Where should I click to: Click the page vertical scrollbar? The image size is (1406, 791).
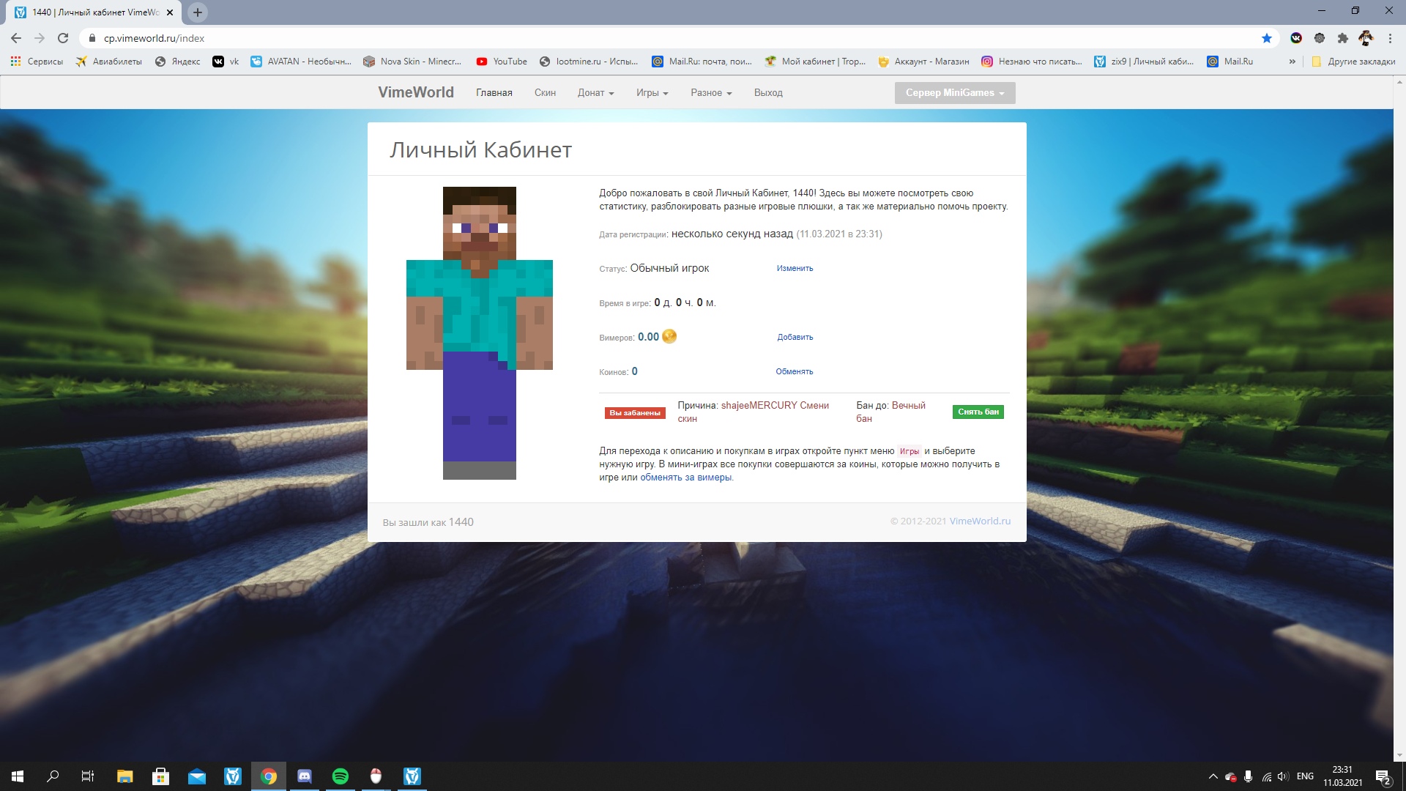[x=1399, y=417]
